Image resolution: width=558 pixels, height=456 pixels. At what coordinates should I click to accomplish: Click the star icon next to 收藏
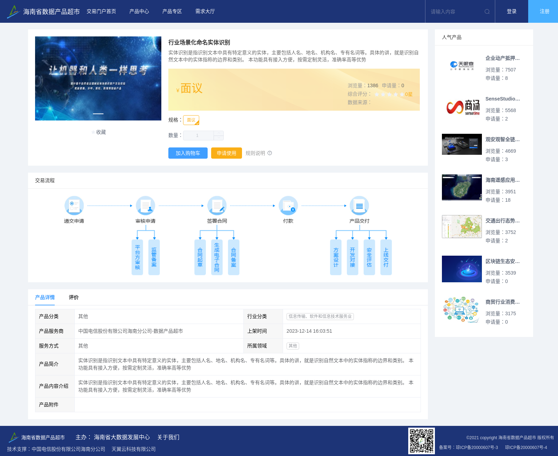[93, 132]
